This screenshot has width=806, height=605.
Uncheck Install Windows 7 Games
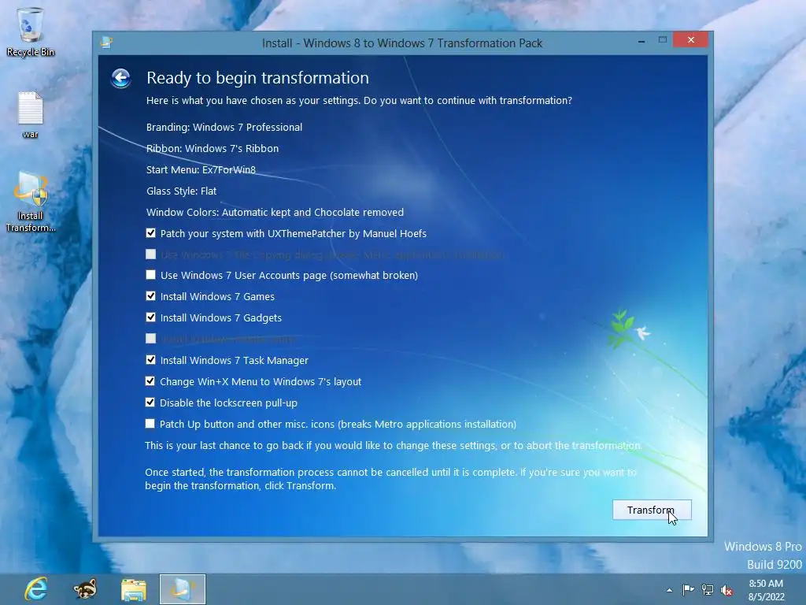150,296
